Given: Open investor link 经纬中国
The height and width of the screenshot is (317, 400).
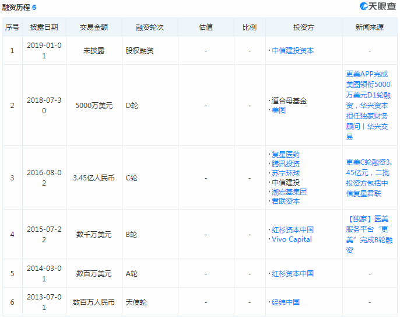Looking at the screenshot, I should 286,302.
